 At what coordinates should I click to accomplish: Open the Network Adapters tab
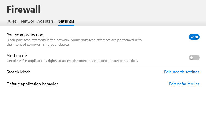[x=37, y=21]
